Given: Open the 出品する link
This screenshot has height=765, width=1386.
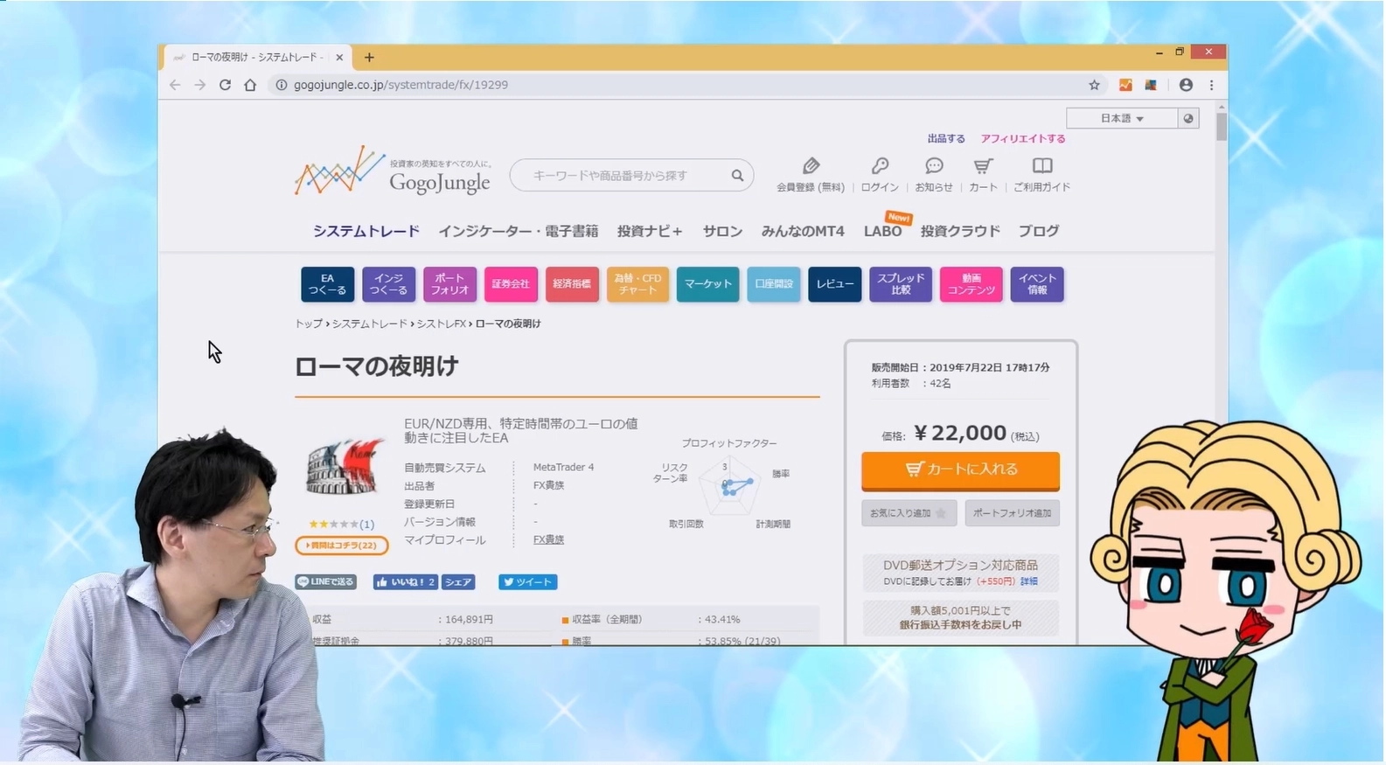Looking at the screenshot, I should (946, 138).
